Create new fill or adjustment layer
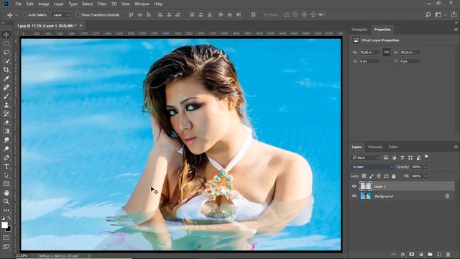The image size is (460, 259). pyautogui.click(x=421, y=254)
